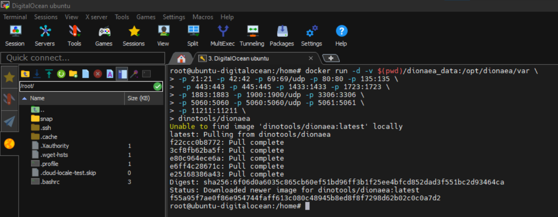Toggle the show hidden files button

point(122,74)
